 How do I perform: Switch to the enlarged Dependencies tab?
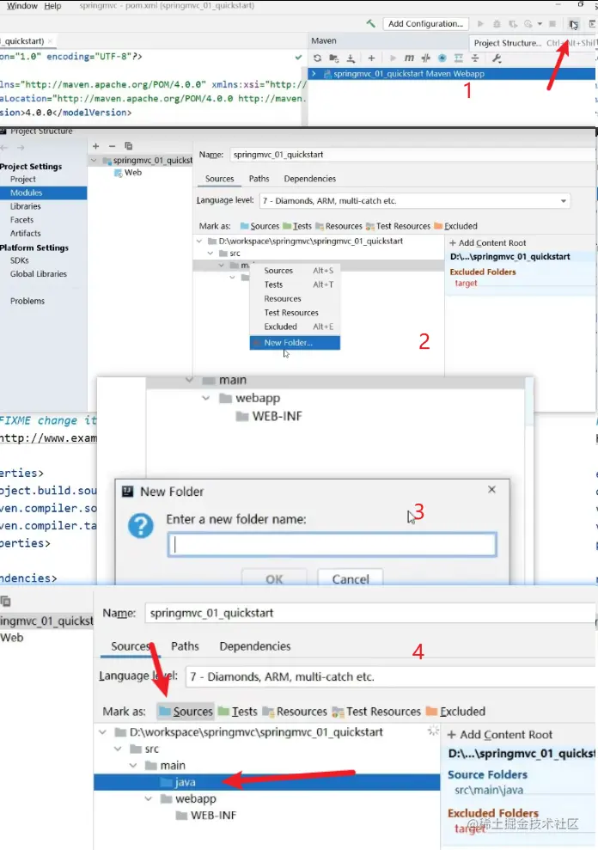255,646
